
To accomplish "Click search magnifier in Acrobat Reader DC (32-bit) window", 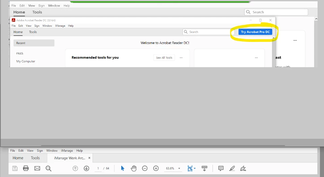I will (x=186, y=32).
